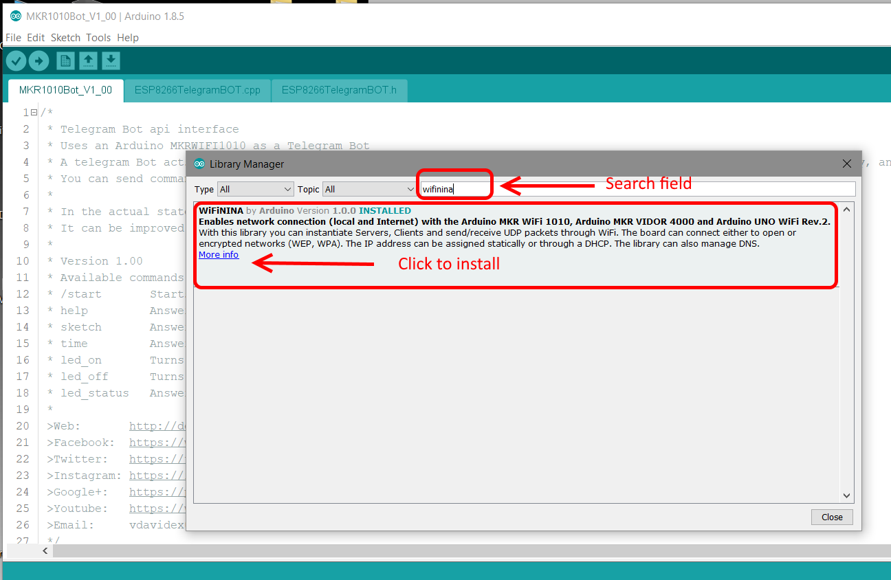Screen dimensions: 891x580
Task: Open a sketch using the up-arrow toolbar icon
Action: coord(88,60)
